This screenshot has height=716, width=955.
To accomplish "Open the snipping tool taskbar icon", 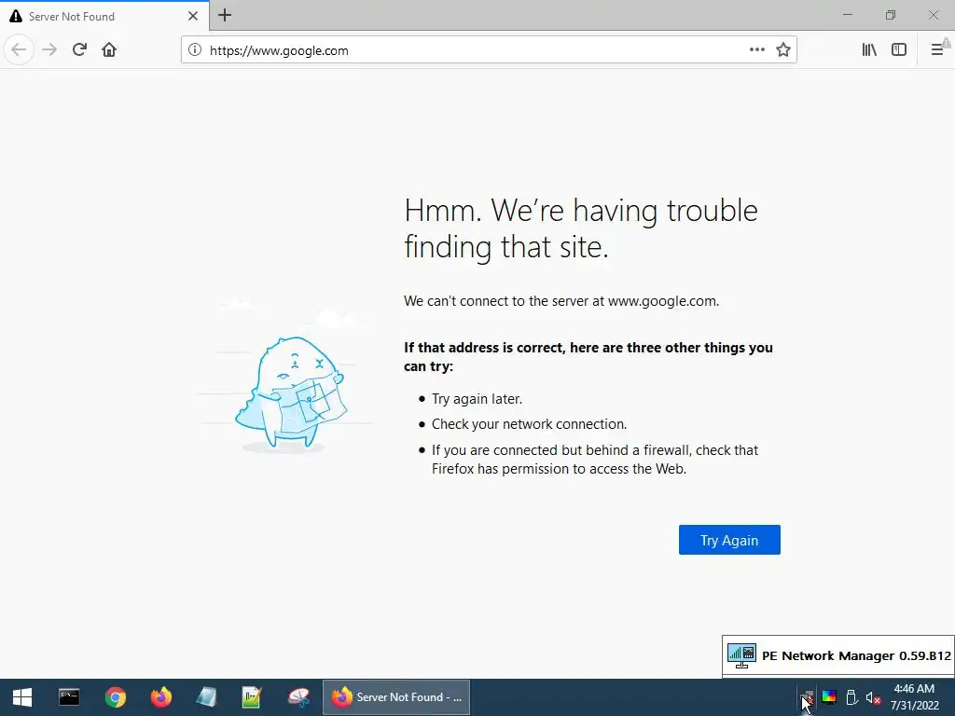I will (298, 697).
